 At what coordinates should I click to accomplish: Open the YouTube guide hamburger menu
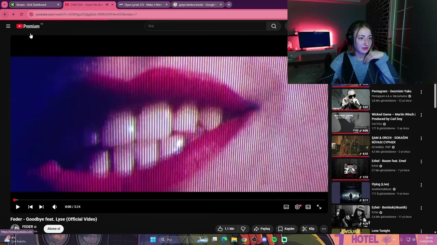[x=8, y=26]
